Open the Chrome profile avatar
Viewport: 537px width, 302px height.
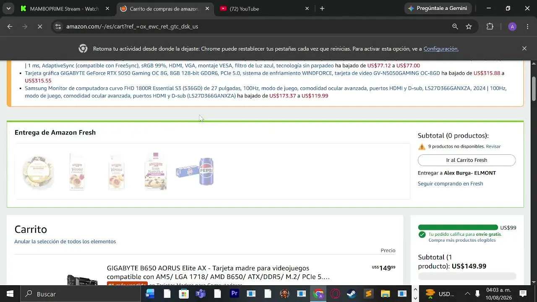point(512,26)
